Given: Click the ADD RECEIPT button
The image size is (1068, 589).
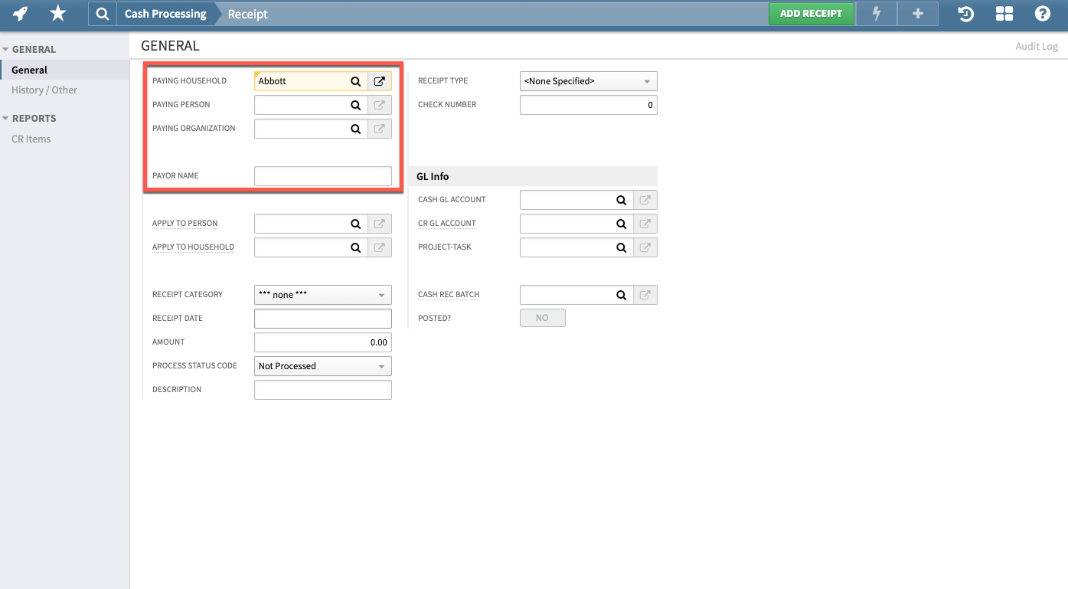Looking at the screenshot, I should pos(811,13).
